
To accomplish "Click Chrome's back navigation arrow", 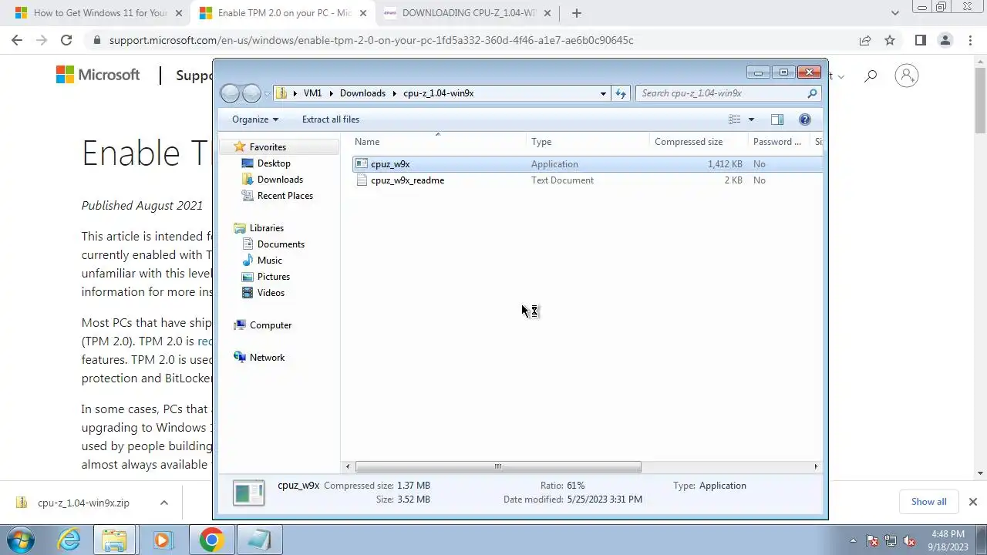I will (x=17, y=40).
